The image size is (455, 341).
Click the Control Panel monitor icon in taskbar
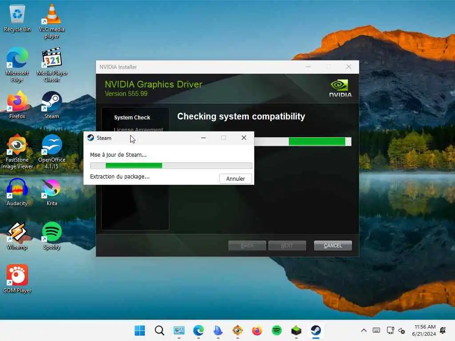pos(179,330)
